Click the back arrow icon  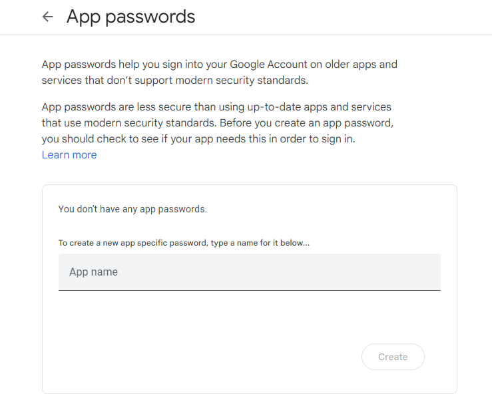(47, 17)
